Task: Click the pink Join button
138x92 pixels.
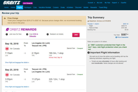Action: (x=76, y=35)
